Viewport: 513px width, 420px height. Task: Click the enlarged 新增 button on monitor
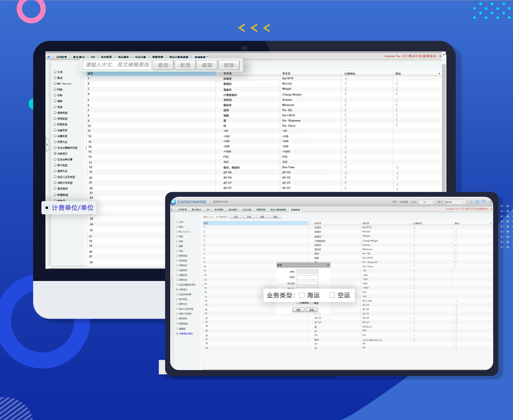coord(185,65)
